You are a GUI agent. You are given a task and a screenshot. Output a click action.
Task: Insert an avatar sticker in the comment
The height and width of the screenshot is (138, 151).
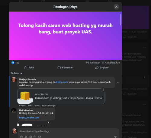coord(21,137)
